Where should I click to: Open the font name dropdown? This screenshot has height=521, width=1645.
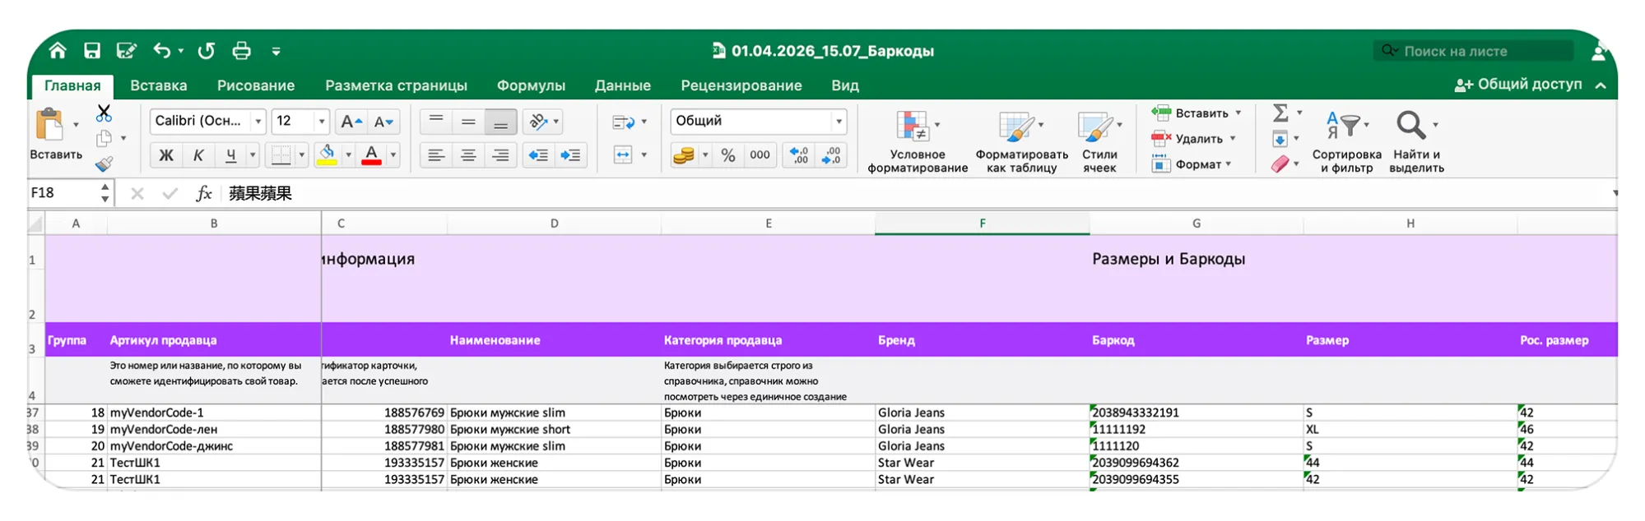tap(258, 122)
